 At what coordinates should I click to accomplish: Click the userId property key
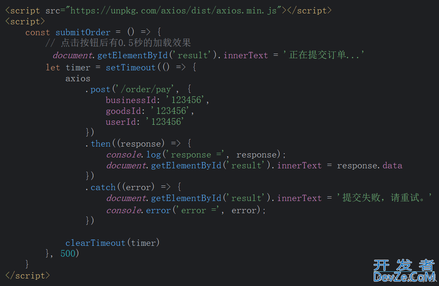pos(121,122)
